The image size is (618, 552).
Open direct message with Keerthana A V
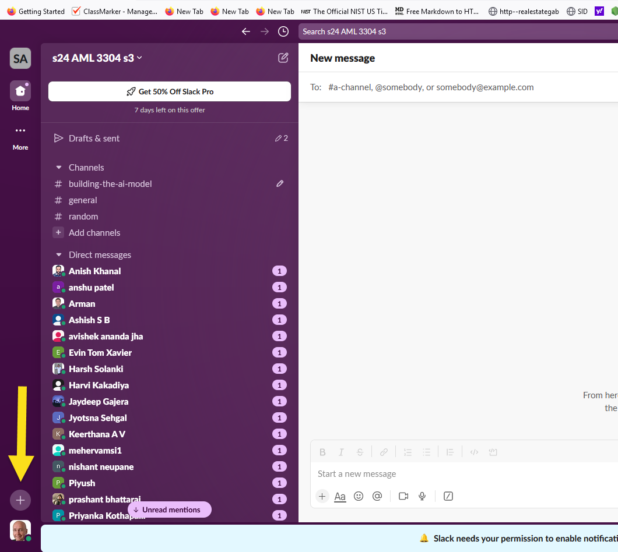(170, 434)
